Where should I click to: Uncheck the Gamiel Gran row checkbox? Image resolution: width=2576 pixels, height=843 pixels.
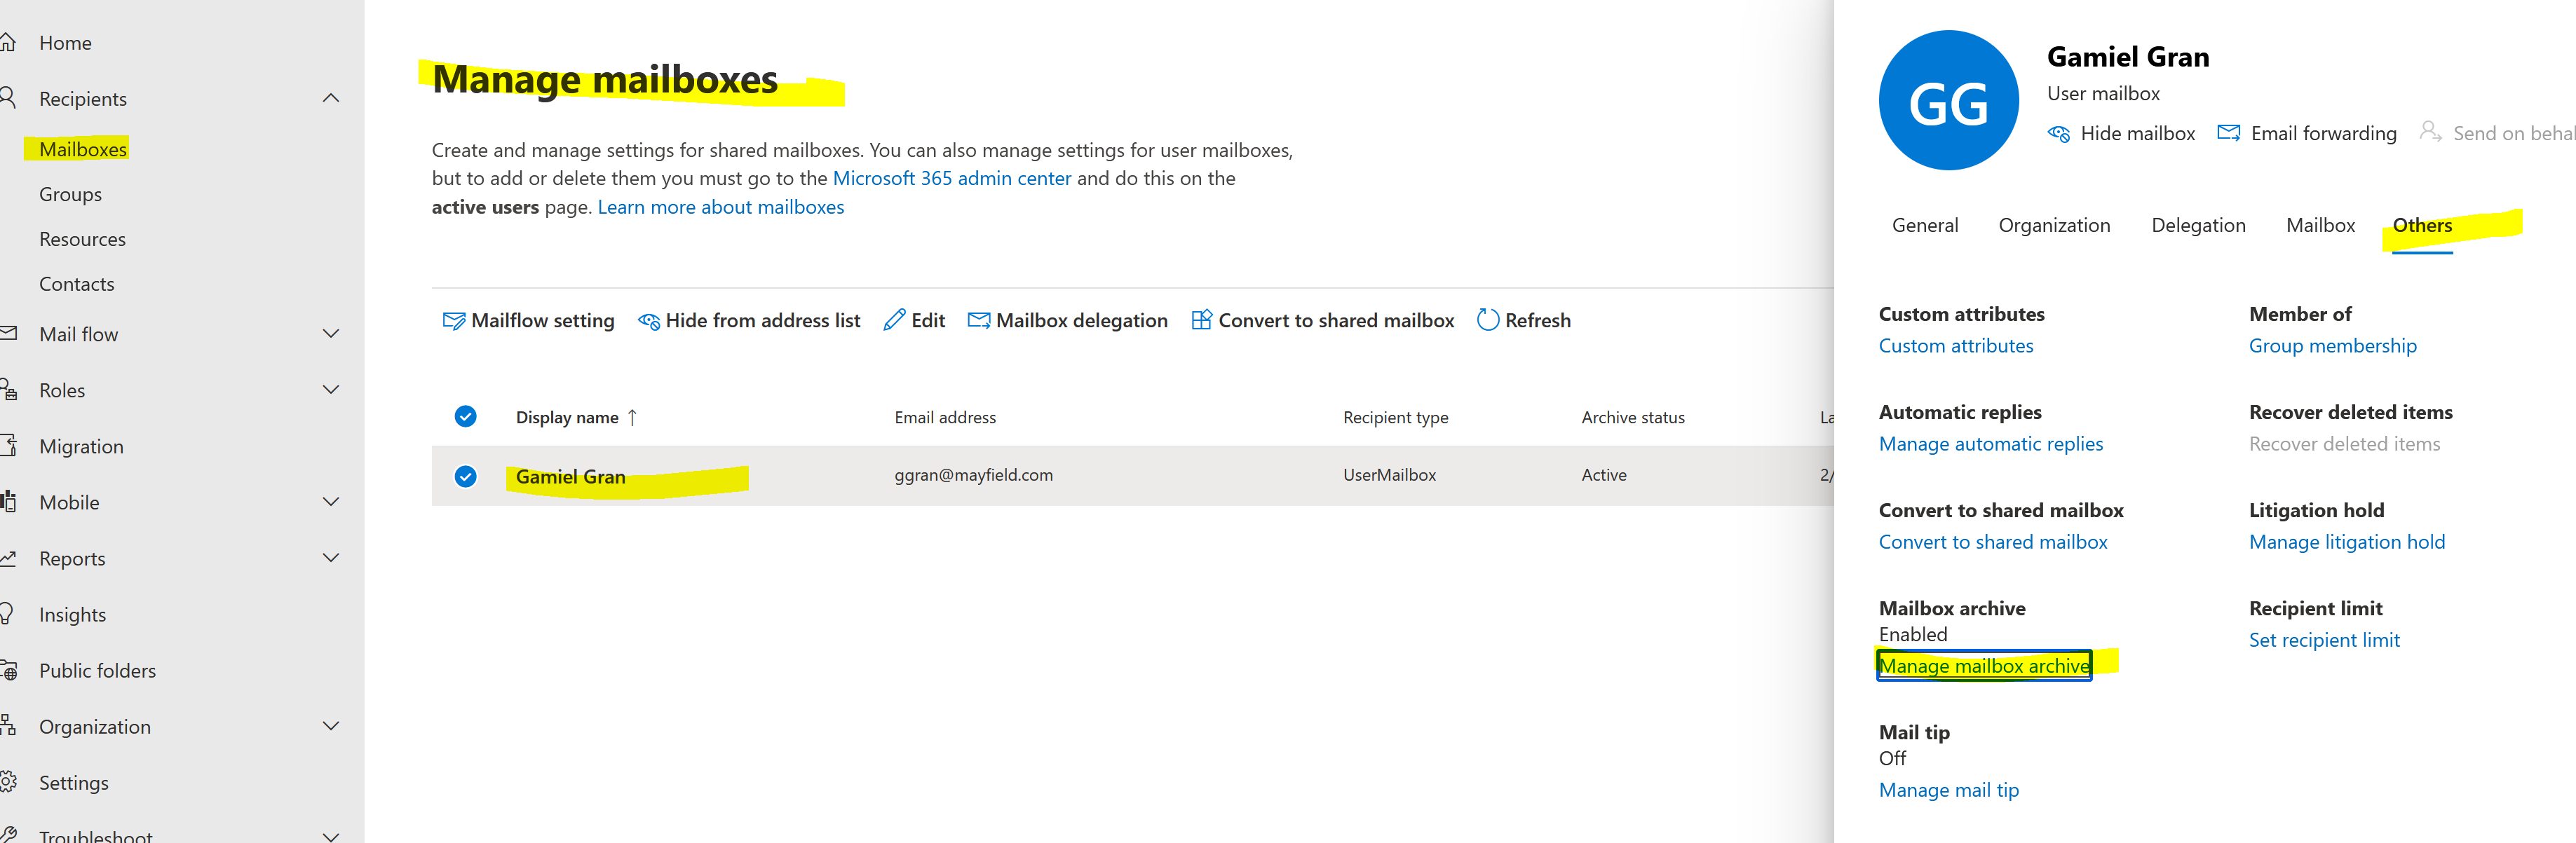tap(465, 476)
